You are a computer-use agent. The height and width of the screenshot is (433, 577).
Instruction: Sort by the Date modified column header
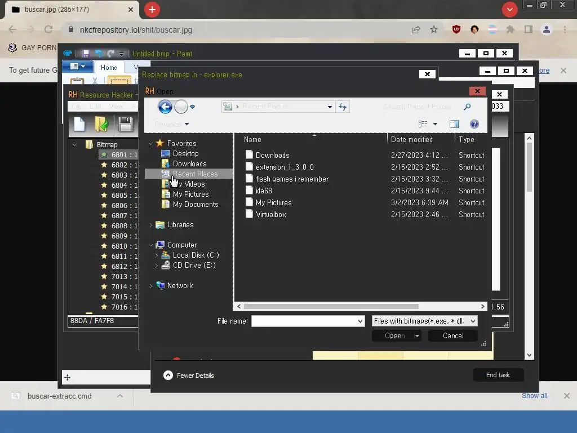411,140
